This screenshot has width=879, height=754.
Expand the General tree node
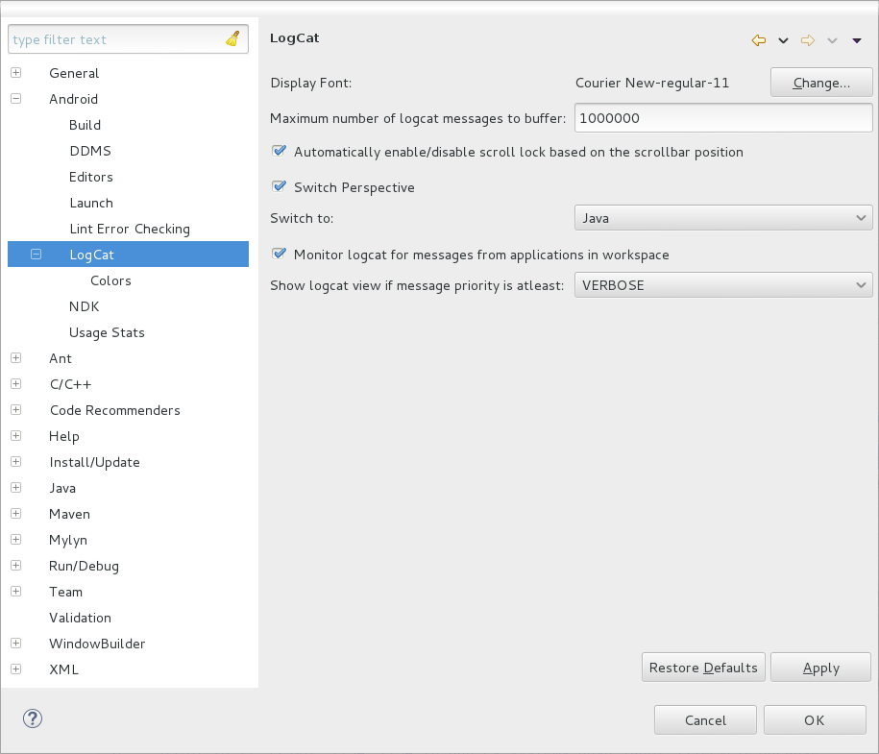tap(16, 73)
